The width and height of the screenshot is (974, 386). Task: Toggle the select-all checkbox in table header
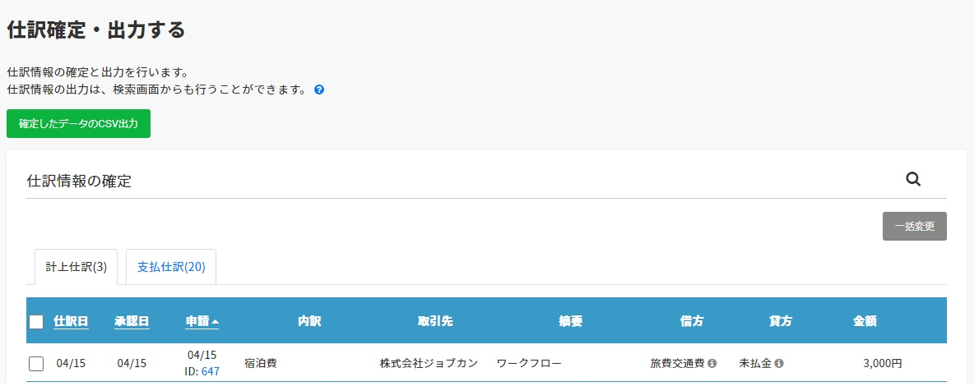(x=37, y=322)
